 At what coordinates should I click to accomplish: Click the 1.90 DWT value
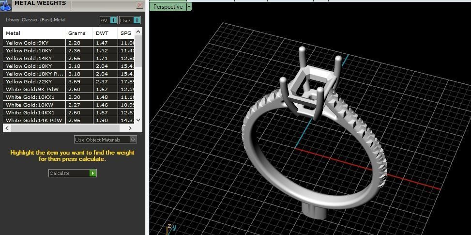tap(102, 120)
